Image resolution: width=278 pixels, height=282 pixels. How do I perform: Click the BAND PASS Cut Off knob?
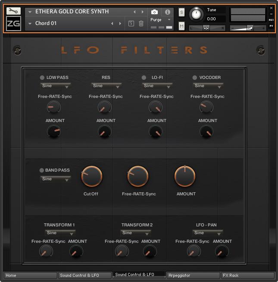coord(92,176)
